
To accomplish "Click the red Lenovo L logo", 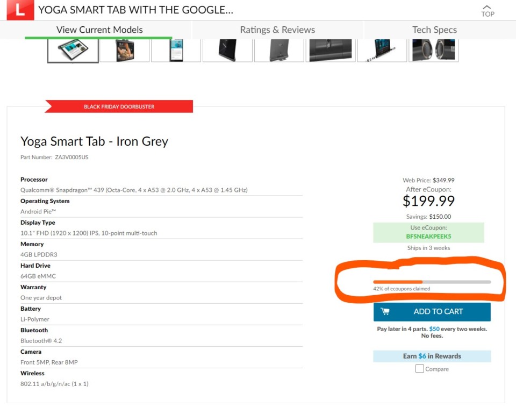I will tap(20, 10).
